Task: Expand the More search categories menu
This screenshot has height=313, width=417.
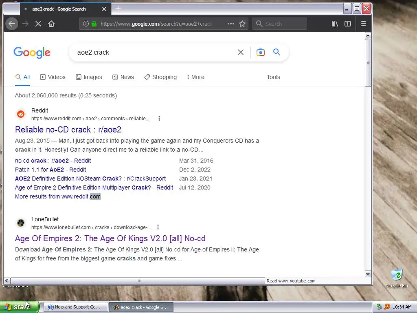Action: tap(195, 77)
